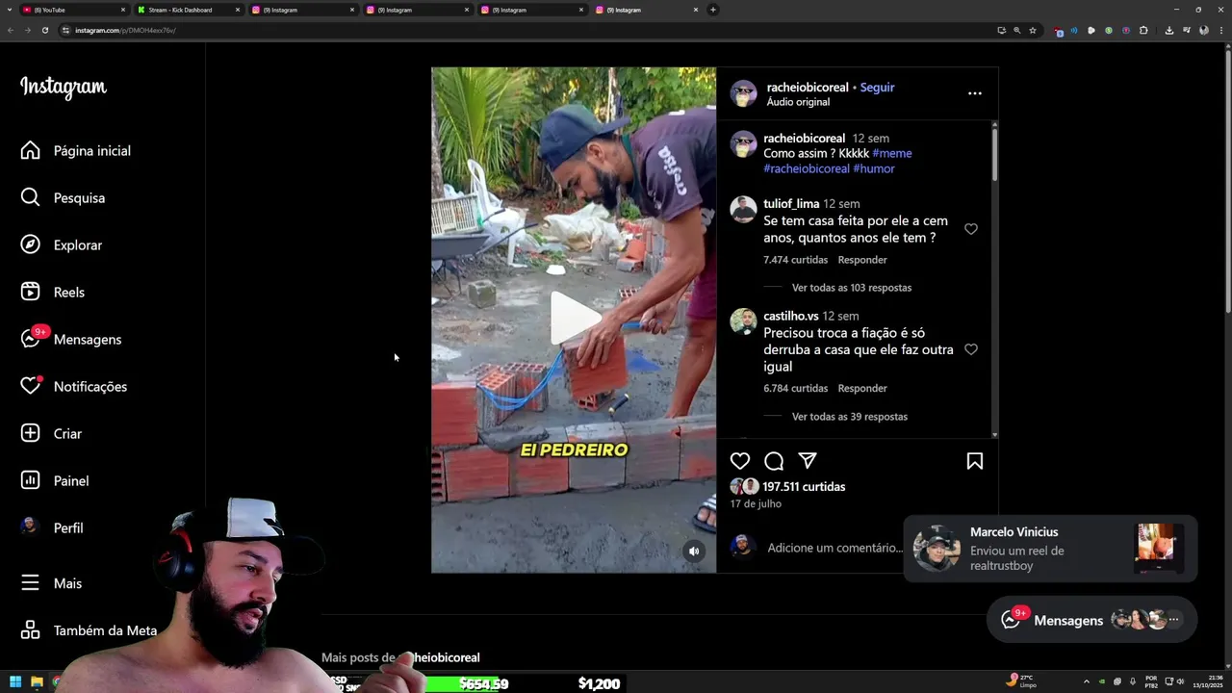
Task: Open Perfil in the sidebar
Action: (53, 527)
